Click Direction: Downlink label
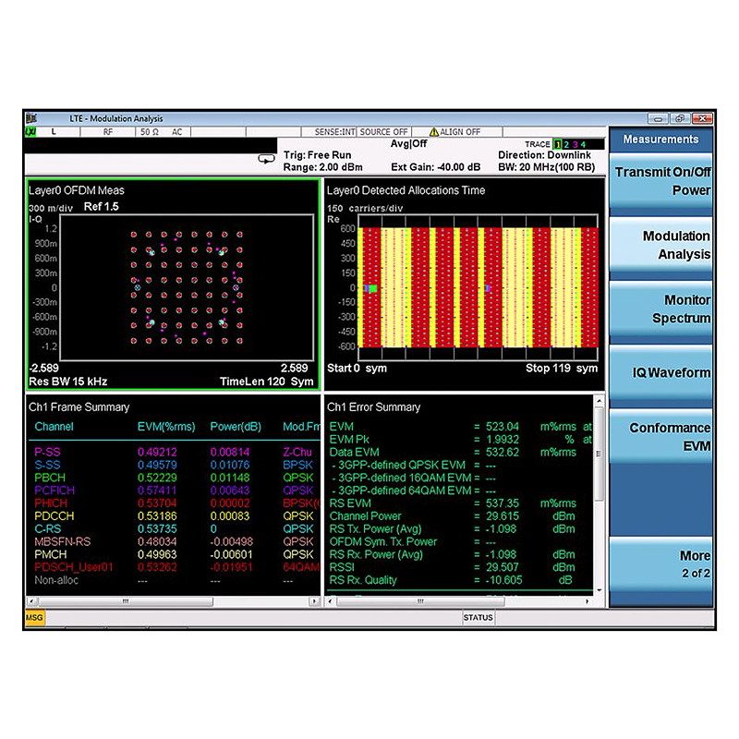Screen dimensions: 739x739 pyautogui.click(x=544, y=155)
